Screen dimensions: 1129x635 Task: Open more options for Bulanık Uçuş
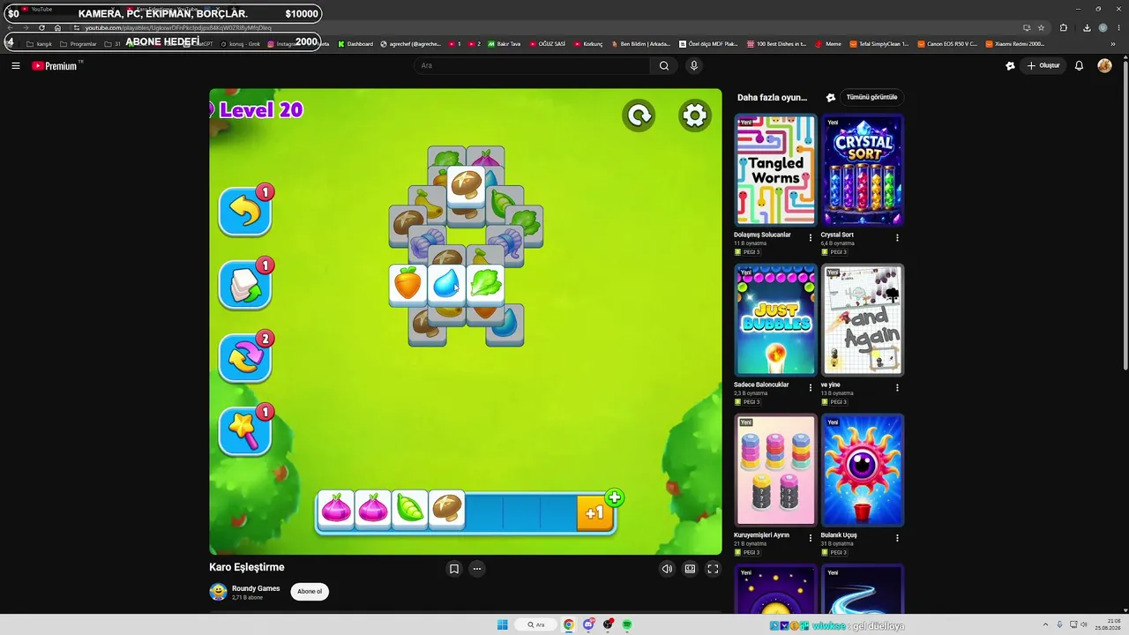(x=897, y=538)
